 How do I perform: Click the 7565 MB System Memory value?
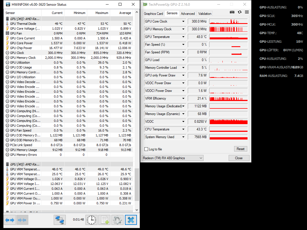pos(197,137)
